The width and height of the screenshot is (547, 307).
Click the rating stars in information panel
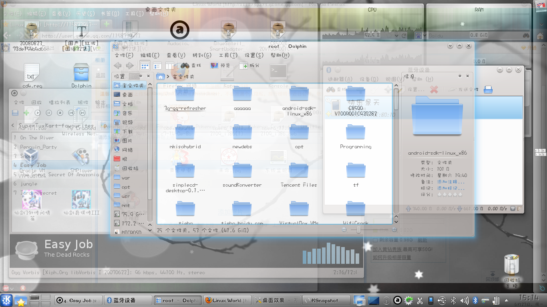tap(450, 195)
